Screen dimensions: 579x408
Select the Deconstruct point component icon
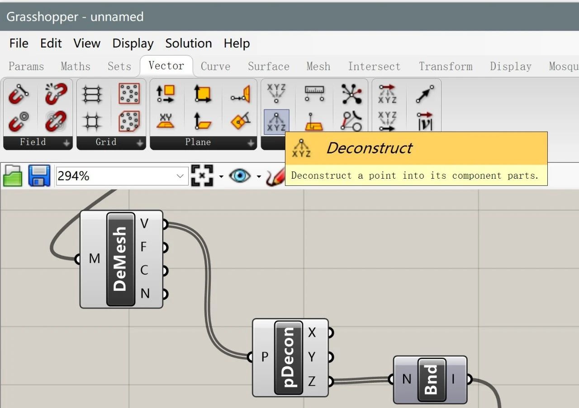coord(276,122)
